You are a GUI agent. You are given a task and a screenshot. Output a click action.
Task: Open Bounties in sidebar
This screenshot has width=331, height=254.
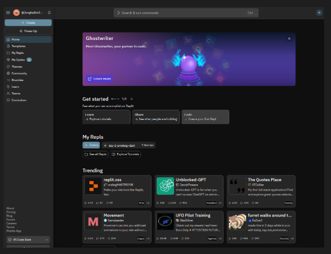(28, 80)
